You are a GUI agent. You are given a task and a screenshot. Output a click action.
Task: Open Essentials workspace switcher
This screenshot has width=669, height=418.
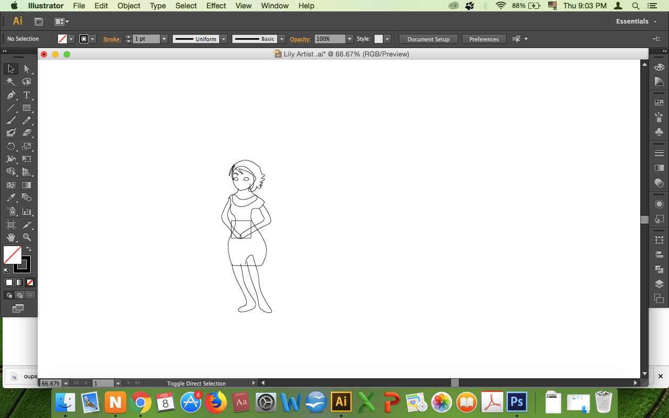pyautogui.click(x=636, y=21)
